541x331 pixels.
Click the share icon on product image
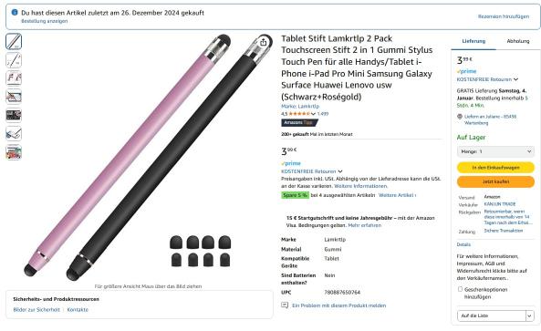[264, 43]
